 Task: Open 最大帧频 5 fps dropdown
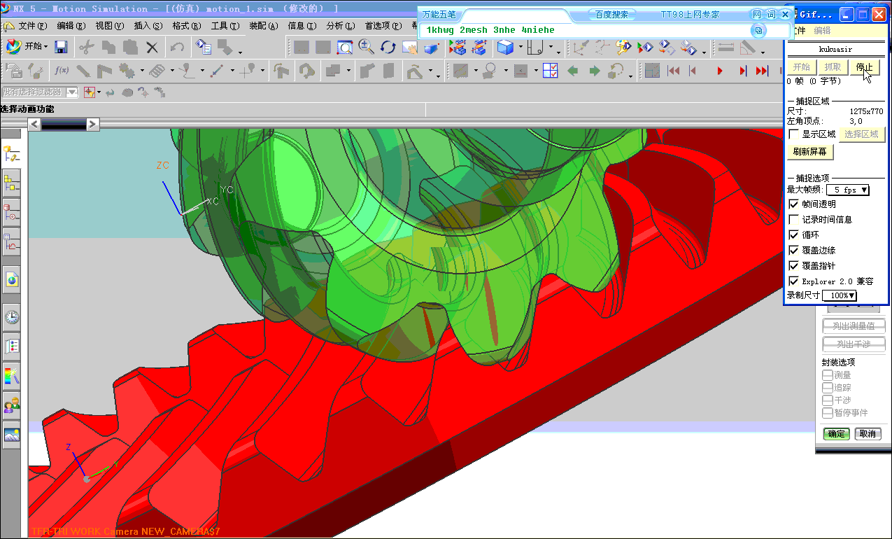coord(848,190)
